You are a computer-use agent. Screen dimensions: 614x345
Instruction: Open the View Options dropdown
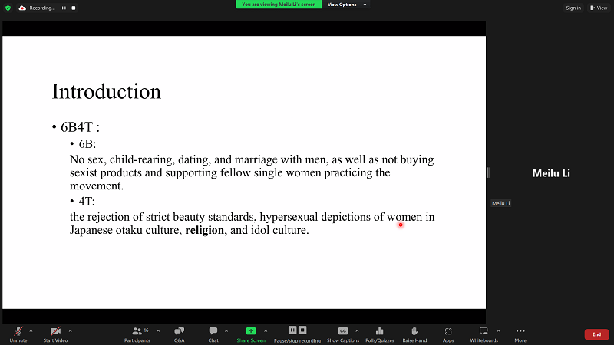tap(346, 5)
